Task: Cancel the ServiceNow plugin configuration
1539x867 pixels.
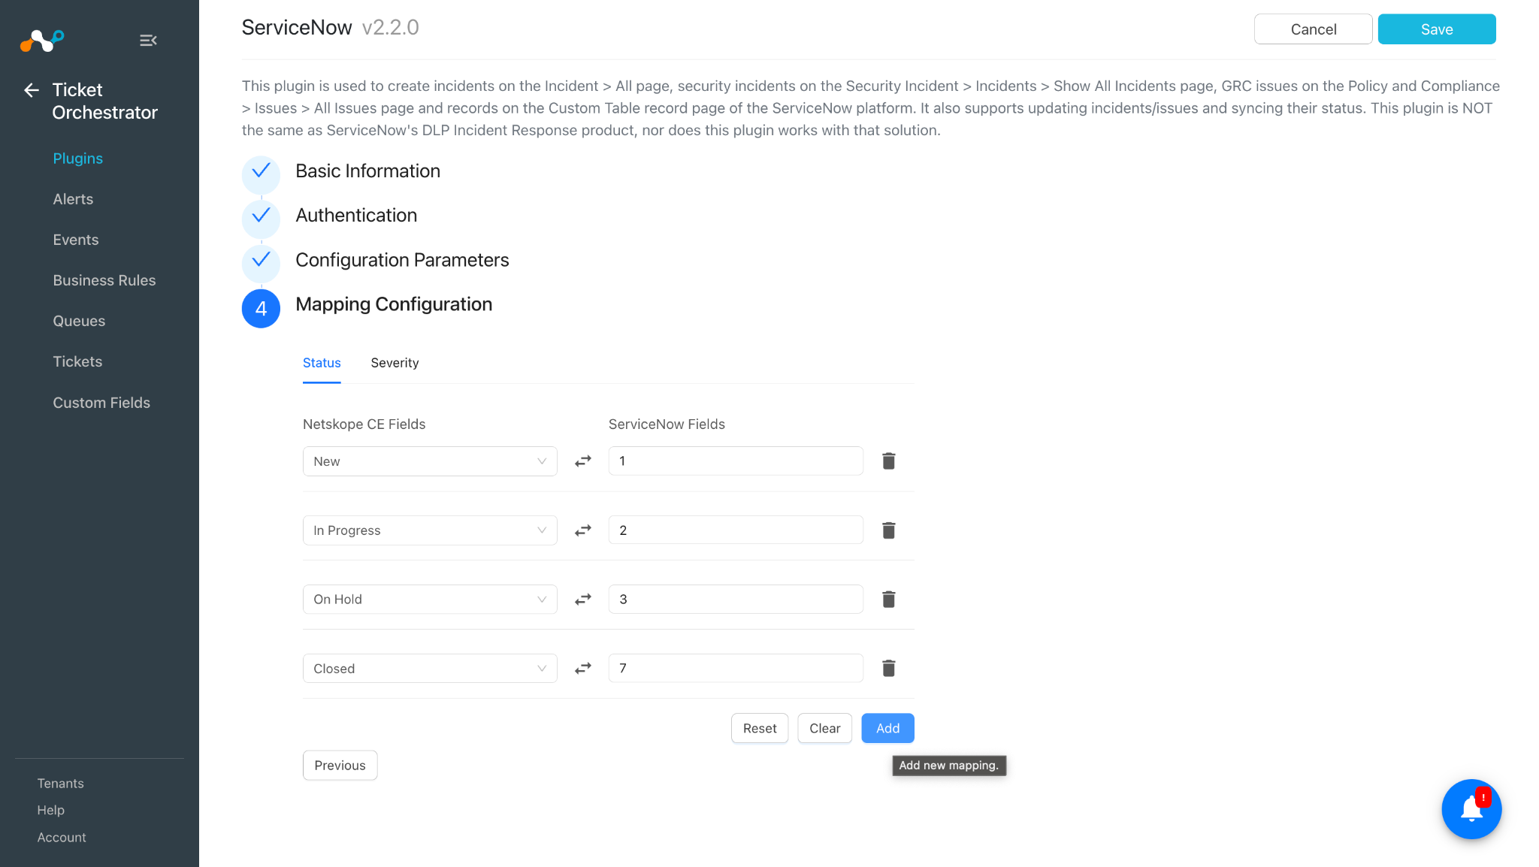Action: [1313, 29]
